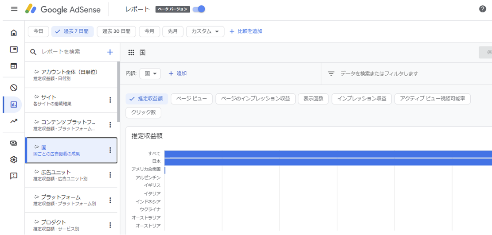Select the アクティブ ビュー視認可能率 chip
The height and width of the screenshot is (235, 492).
click(x=432, y=99)
